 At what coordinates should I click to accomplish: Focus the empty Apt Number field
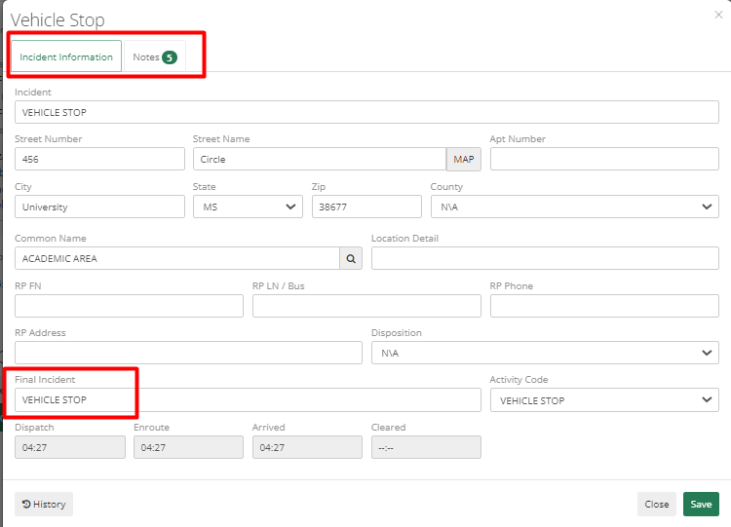coord(604,160)
